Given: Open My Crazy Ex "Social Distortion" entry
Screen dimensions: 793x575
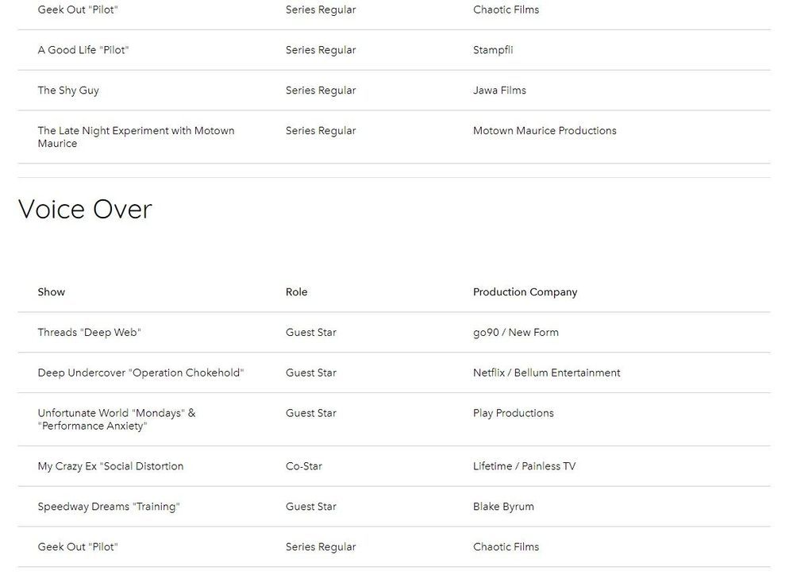Looking at the screenshot, I should [110, 467].
